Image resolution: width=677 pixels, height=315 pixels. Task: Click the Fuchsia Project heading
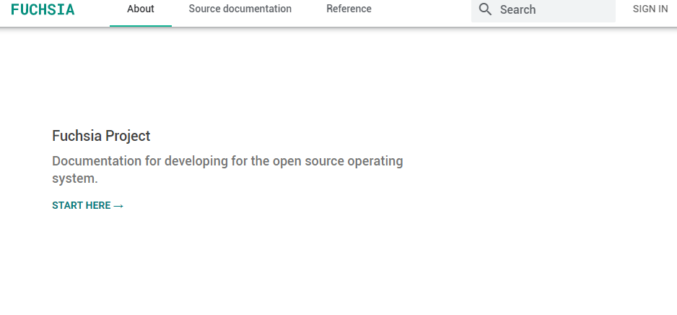[101, 136]
